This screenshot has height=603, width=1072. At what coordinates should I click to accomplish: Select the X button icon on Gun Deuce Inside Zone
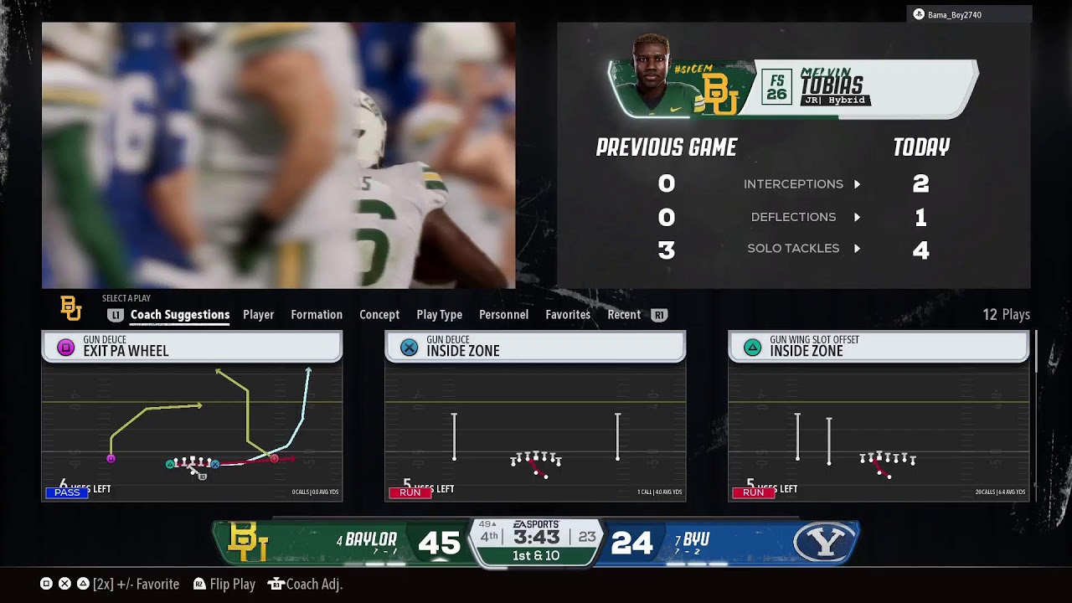(x=409, y=347)
